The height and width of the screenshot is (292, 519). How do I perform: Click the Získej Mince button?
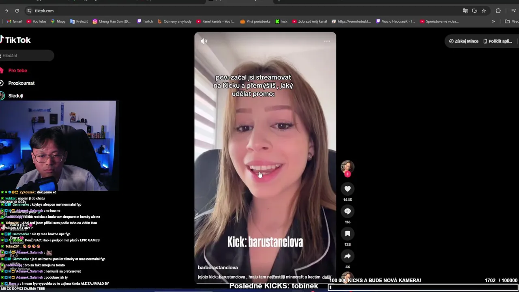(x=463, y=41)
